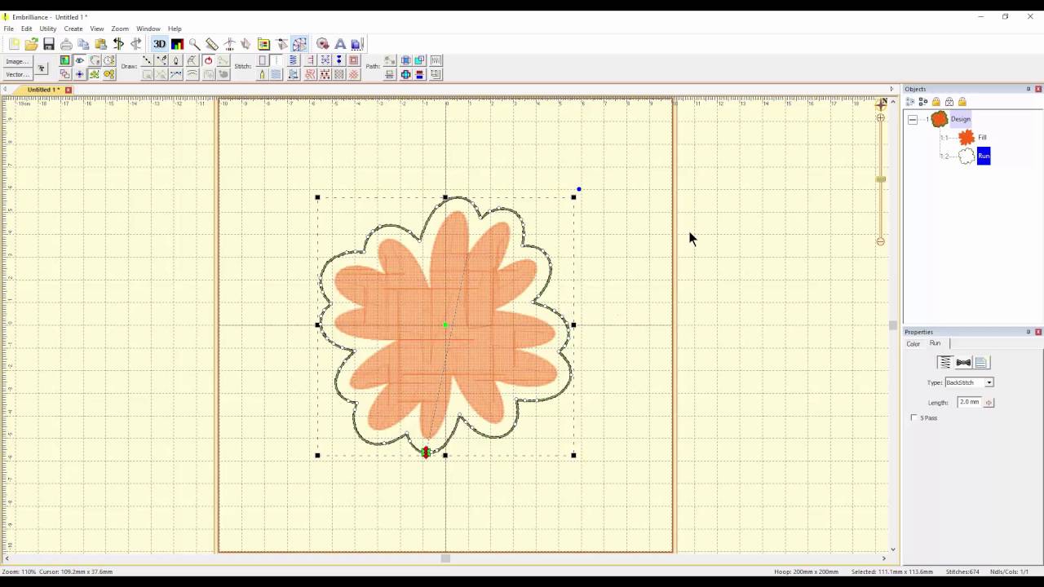Open the Help menu

(175, 29)
